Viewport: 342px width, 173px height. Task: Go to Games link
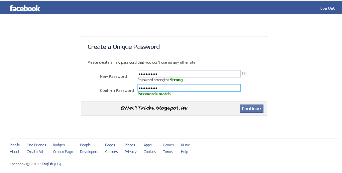[x=168, y=145]
